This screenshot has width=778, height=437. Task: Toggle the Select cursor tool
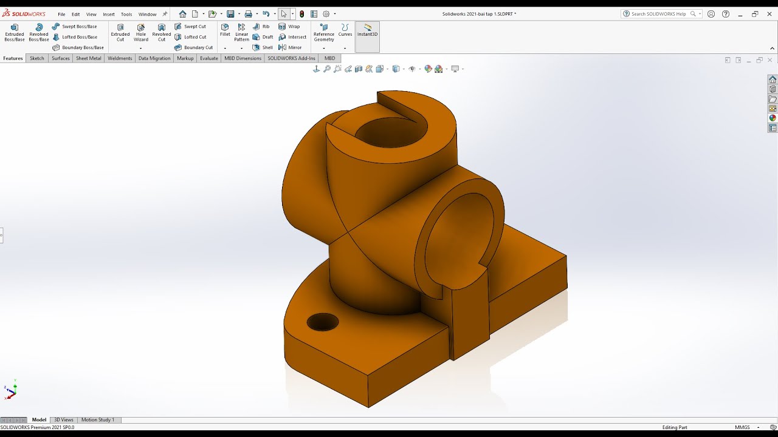tap(284, 14)
